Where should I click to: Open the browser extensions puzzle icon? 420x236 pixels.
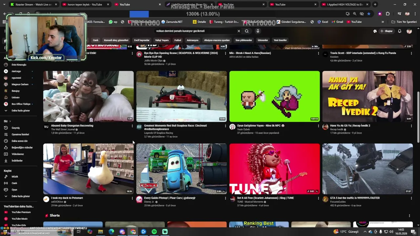pyautogui.click(x=388, y=14)
